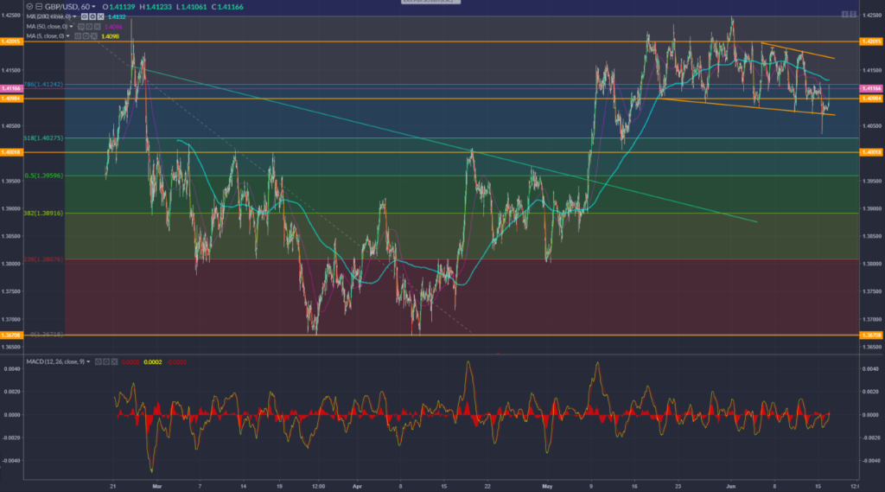Remove the MA 50 indicator

97,27
